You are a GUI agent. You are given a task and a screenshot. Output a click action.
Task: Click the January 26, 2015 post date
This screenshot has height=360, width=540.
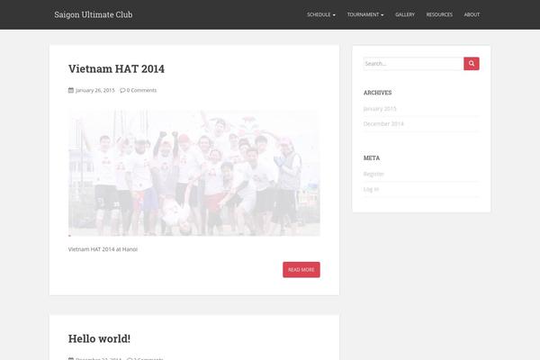[95, 90]
